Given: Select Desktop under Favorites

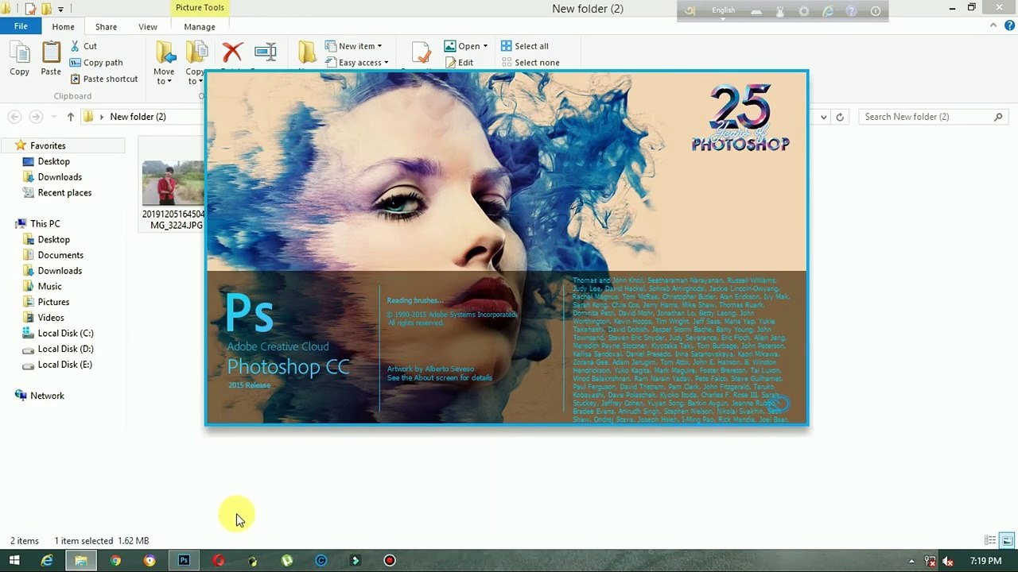Looking at the screenshot, I should [54, 161].
